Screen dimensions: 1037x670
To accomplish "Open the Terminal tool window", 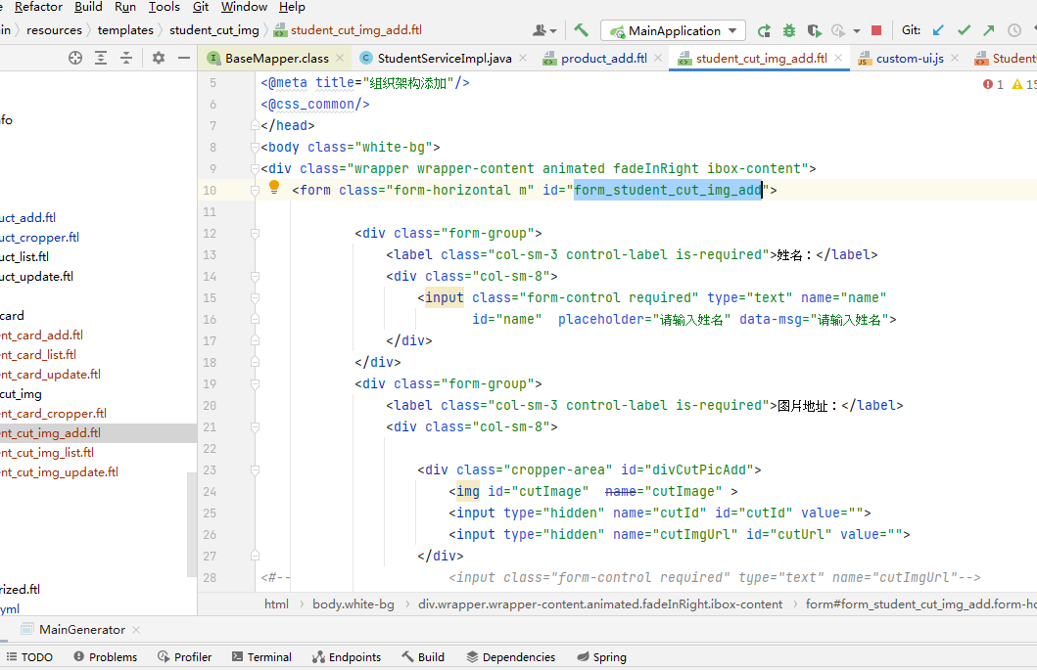I will [261, 656].
